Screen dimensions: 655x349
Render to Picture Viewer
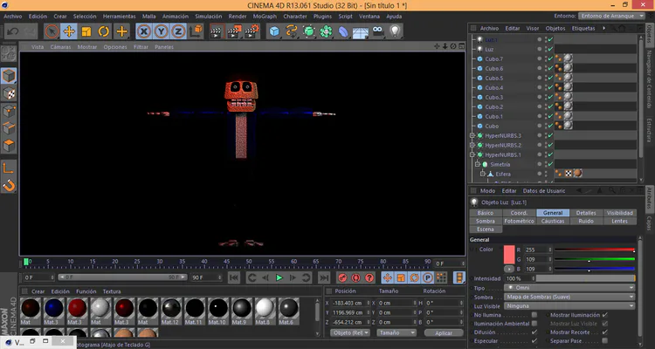click(234, 31)
